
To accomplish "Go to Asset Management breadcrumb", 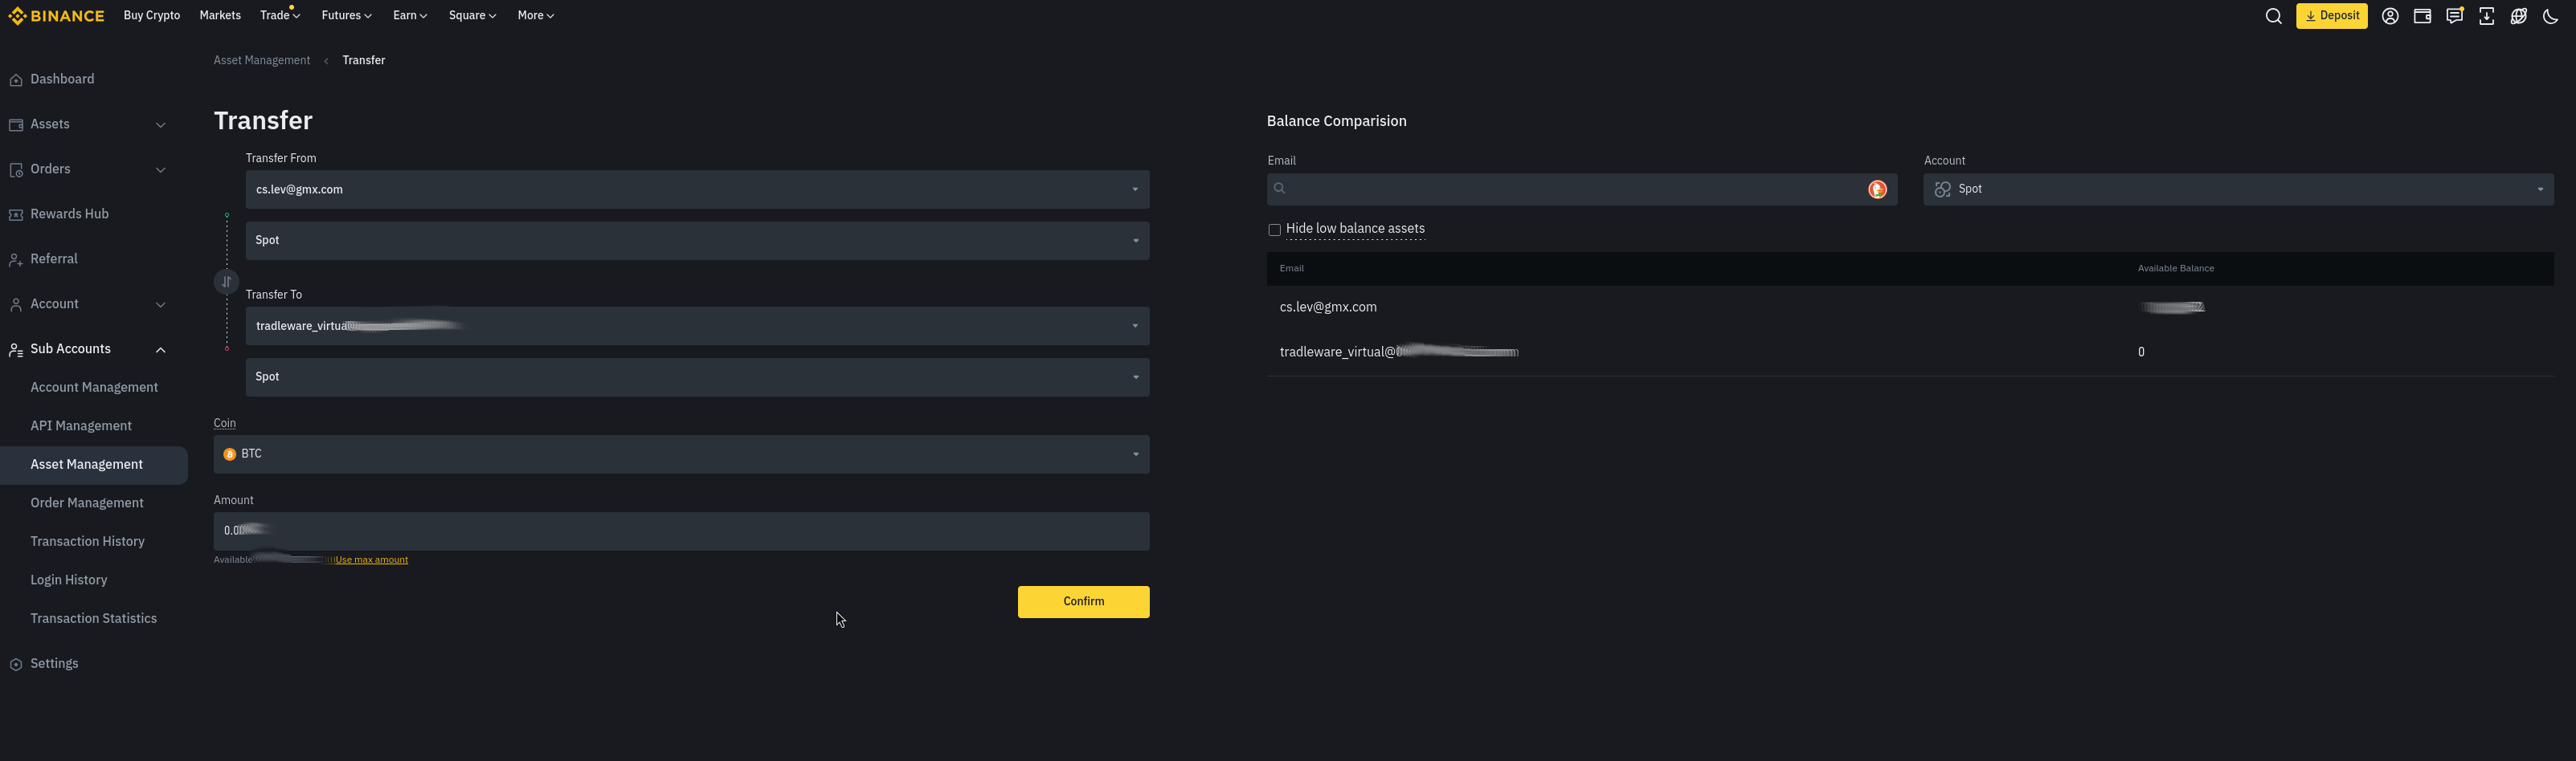I will click(262, 61).
